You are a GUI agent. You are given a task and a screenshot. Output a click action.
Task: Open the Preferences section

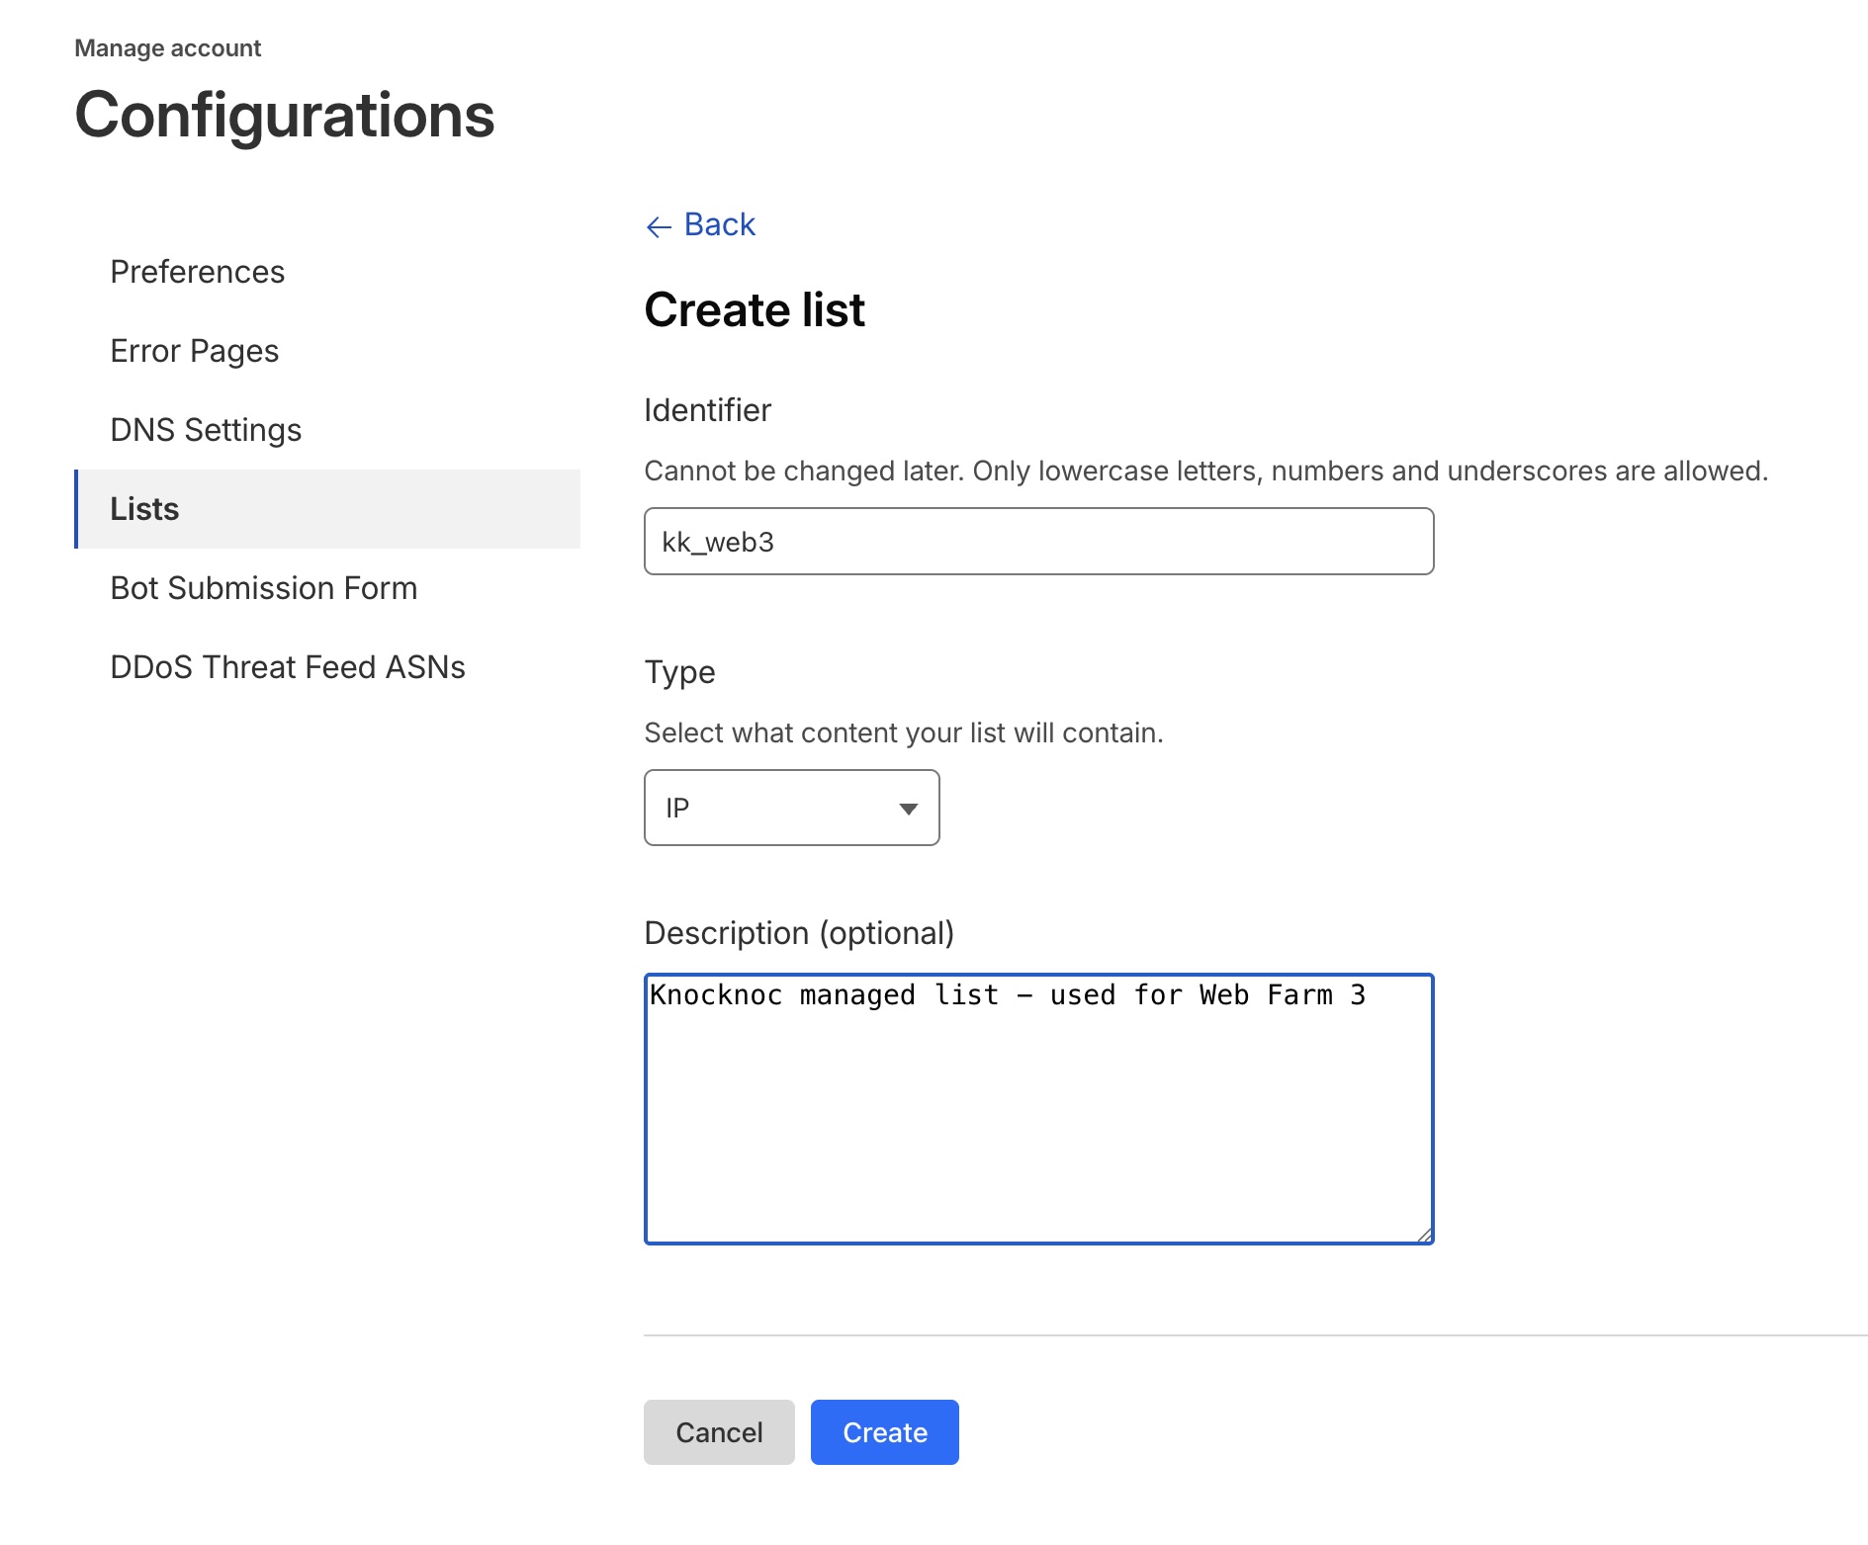(197, 272)
